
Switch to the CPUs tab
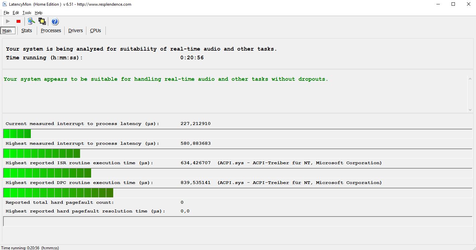coord(95,30)
